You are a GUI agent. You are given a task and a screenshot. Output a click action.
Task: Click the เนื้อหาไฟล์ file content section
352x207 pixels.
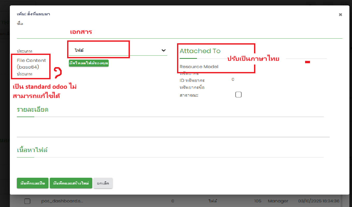click(x=32, y=150)
